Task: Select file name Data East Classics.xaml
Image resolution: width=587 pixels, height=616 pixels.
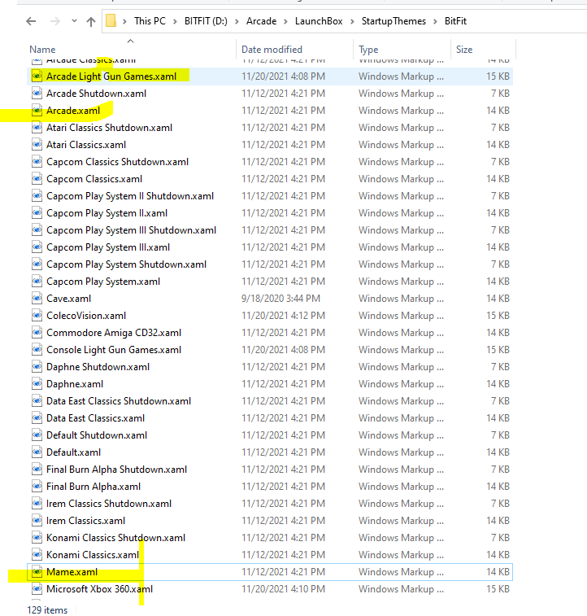Action: point(95,418)
